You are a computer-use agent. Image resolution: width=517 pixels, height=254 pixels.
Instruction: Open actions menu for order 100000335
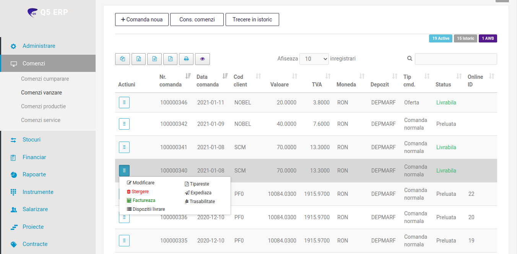[124, 241]
